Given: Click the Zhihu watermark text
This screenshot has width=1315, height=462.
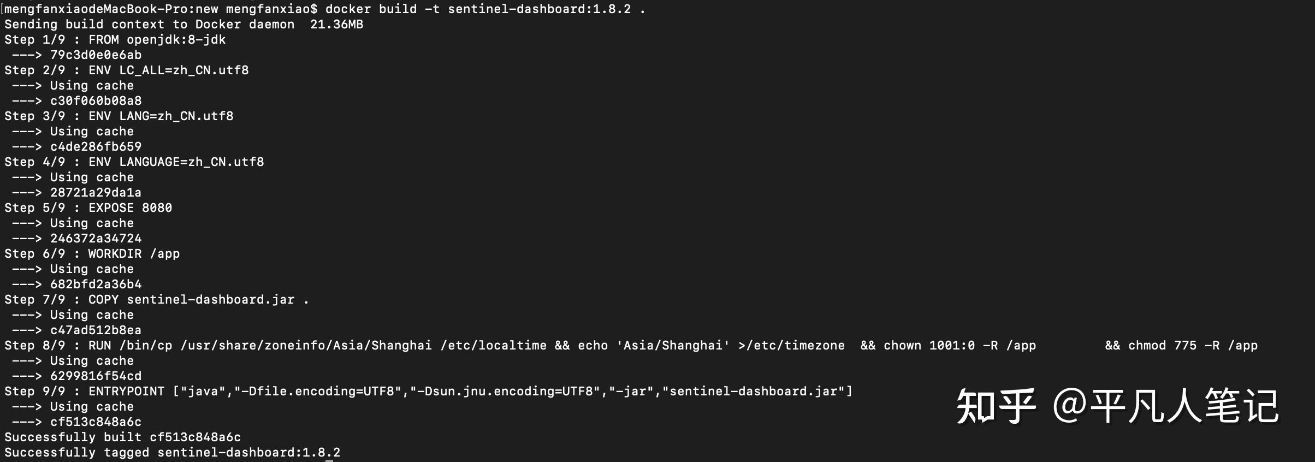Looking at the screenshot, I should click(x=1117, y=406).
